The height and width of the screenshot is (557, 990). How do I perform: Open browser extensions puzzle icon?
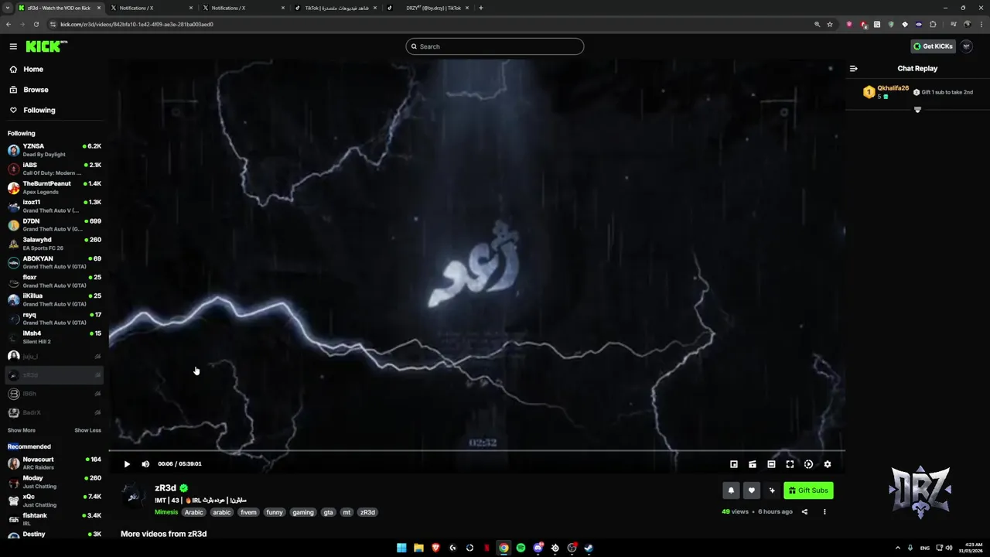coord(933,24)
